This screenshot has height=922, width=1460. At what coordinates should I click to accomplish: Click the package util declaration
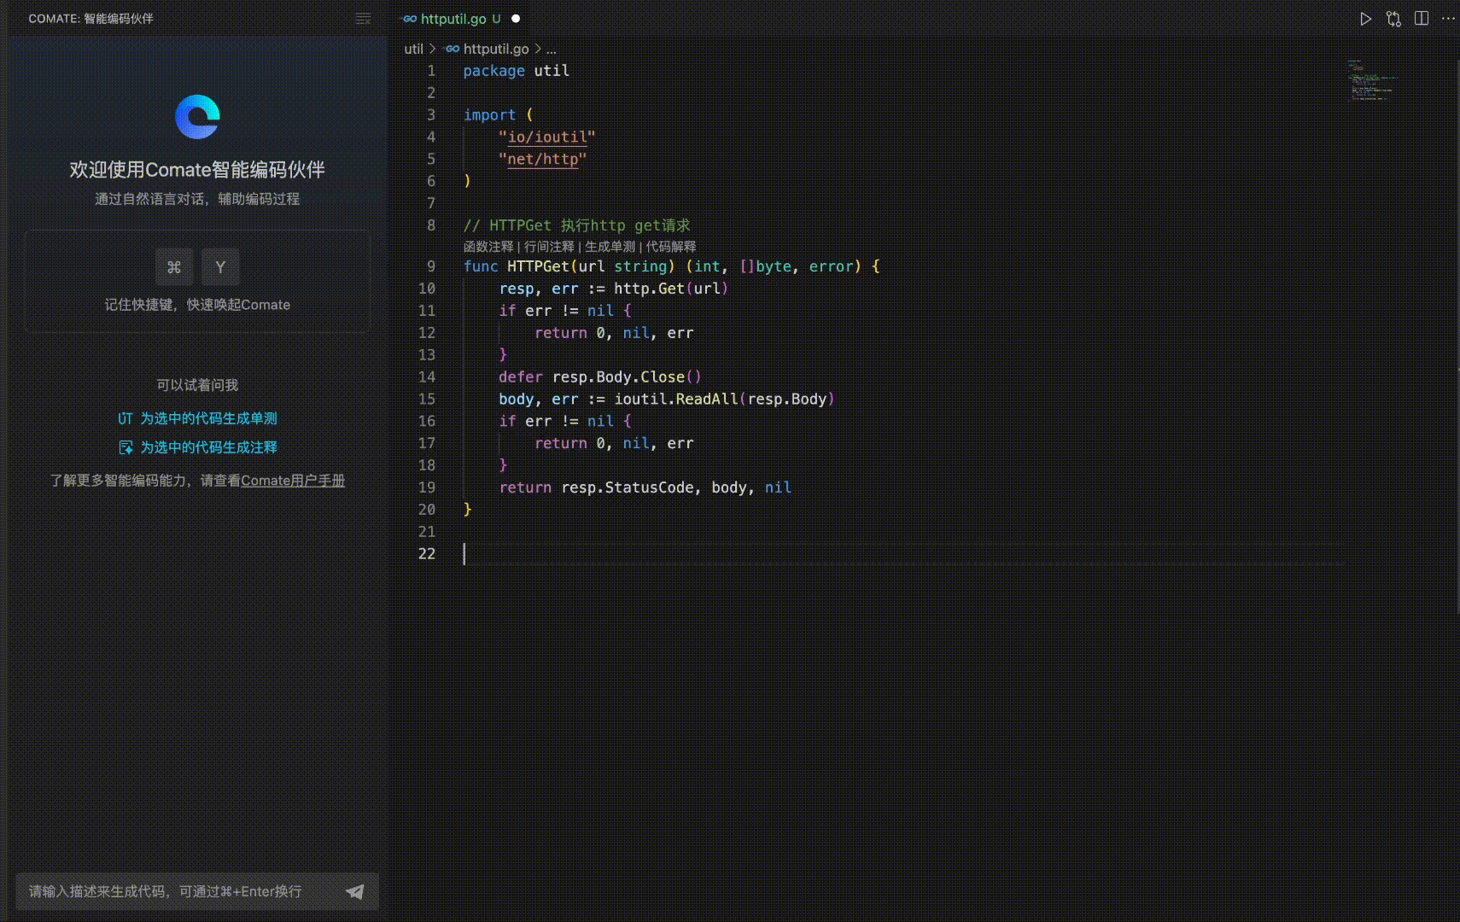click(517, 71)
